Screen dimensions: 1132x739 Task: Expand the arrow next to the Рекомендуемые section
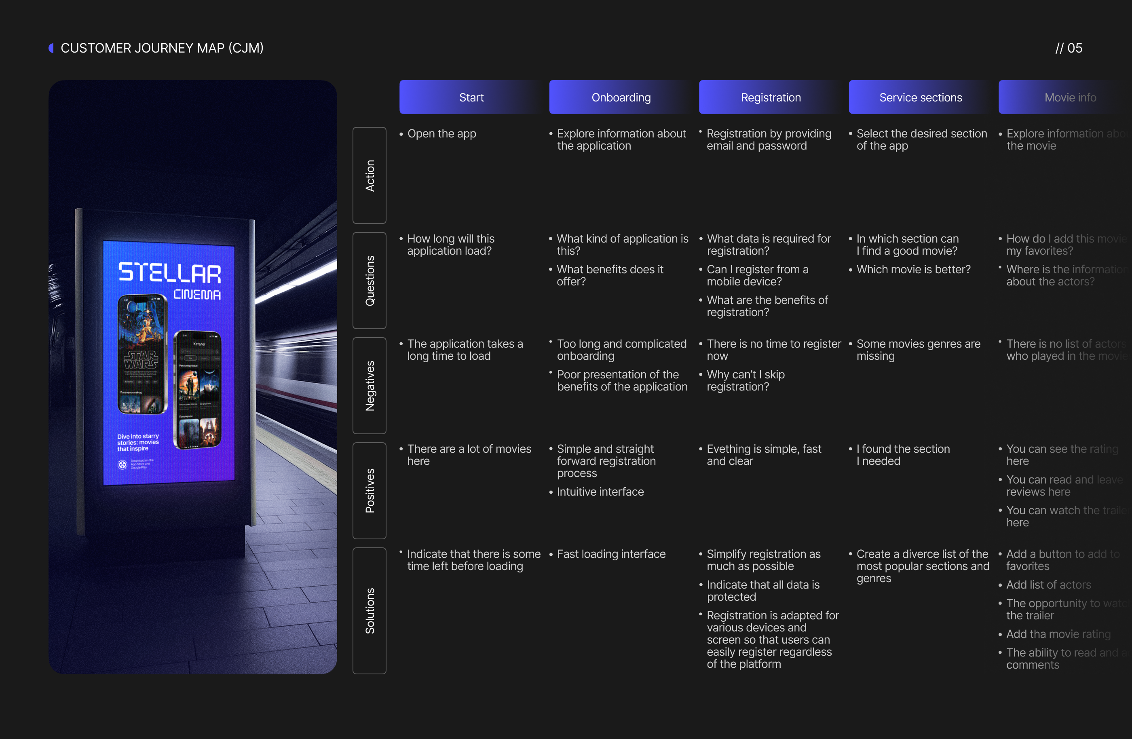(218, 367)
